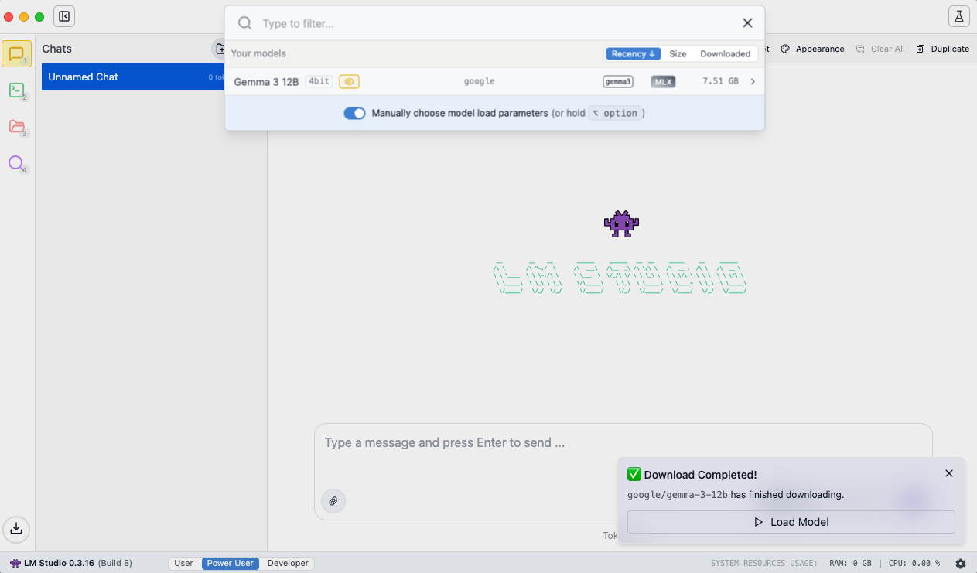Click Clear All in chat toolbar
This screenshot has width=977, height=573.
[x=880, y=49]
